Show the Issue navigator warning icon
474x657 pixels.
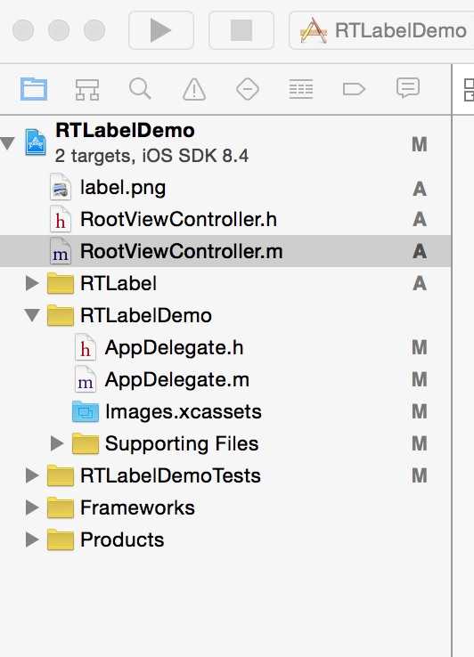[194, 89]
